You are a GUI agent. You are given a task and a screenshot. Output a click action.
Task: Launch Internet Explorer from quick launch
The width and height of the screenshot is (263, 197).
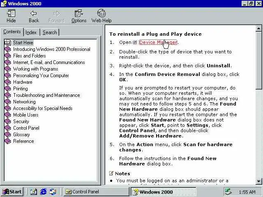(x=43, y=192)
